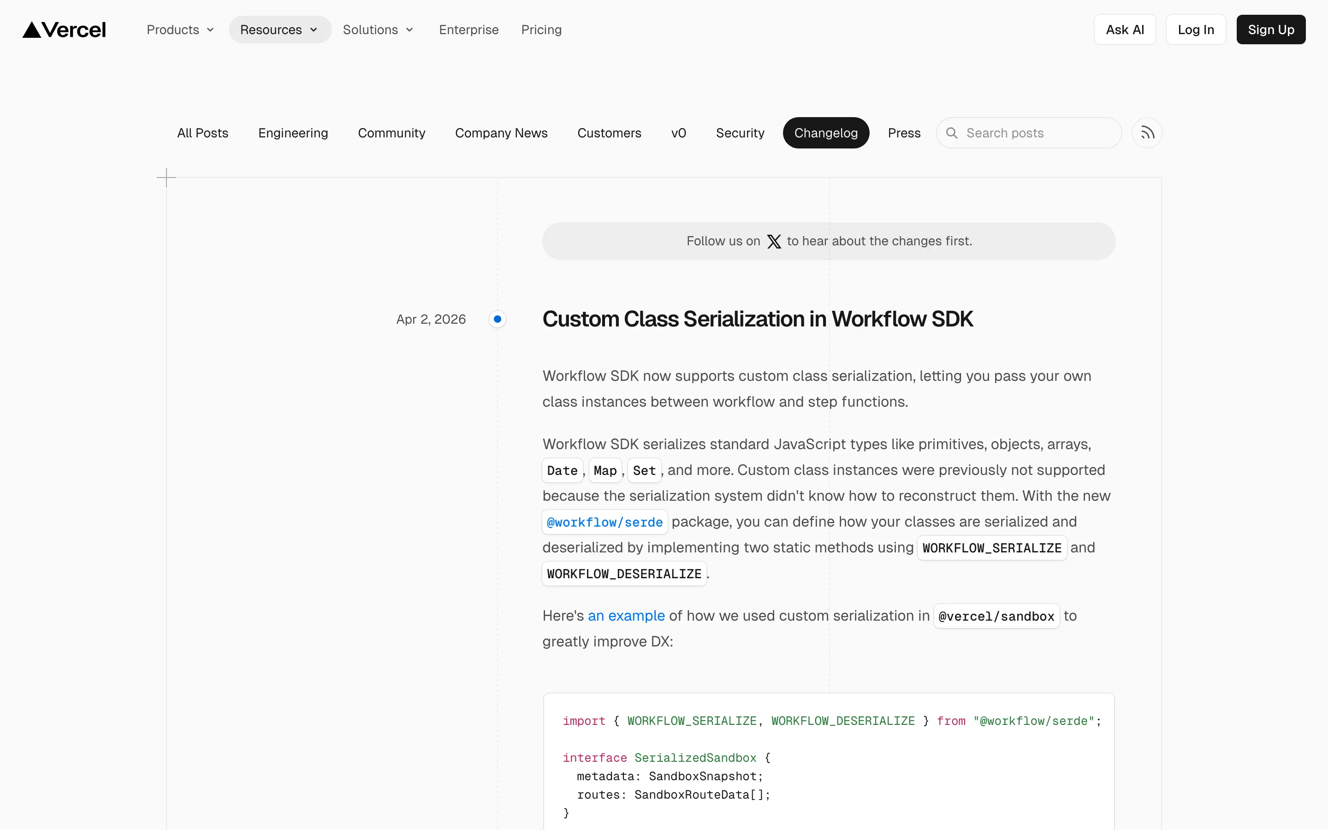Click the search magnifier icon
The image size is (1328, 830).
952,133
